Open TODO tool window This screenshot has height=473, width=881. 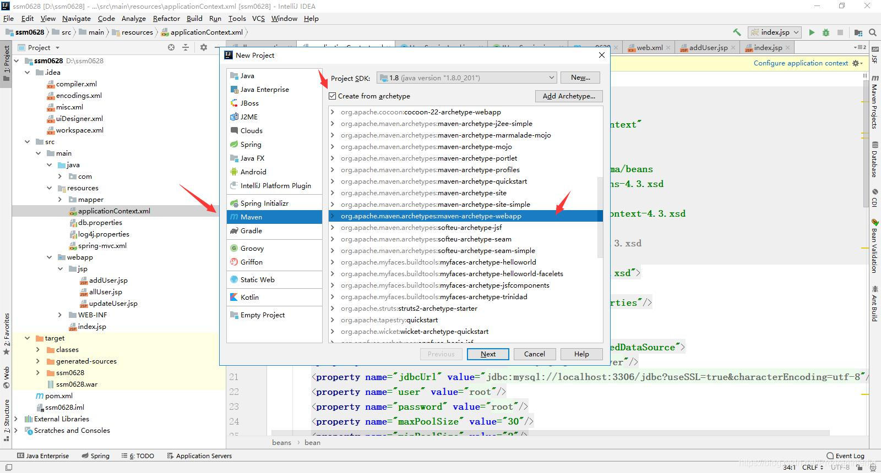pyautogui.click(x=138, y=456)
